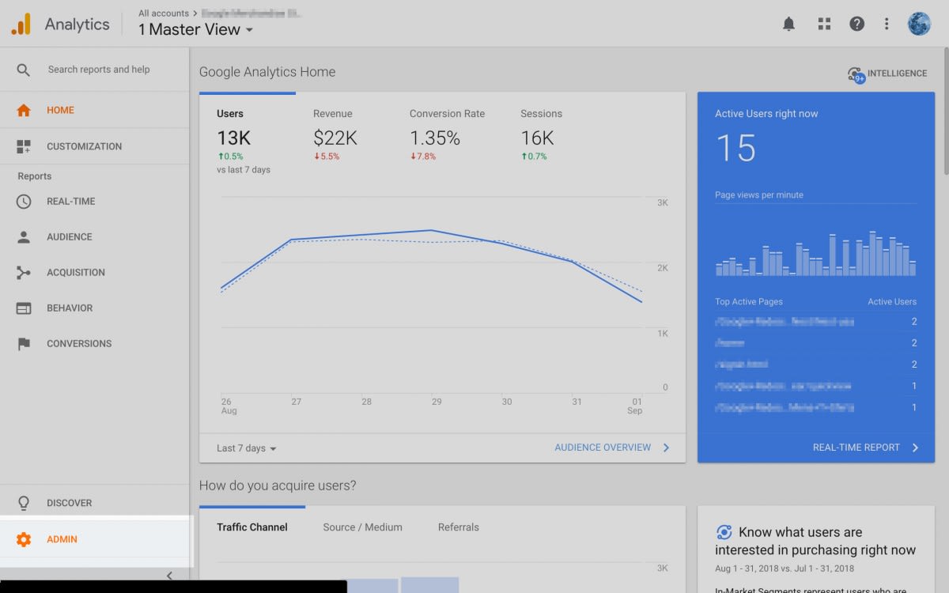Viewport: 949px width, 593px height.
Task: Open the 1 Master View selector dropdown
Action: [196, 29]
